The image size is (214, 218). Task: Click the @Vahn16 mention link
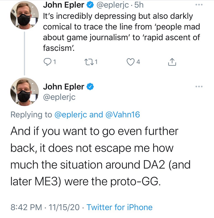click(122, 114)
